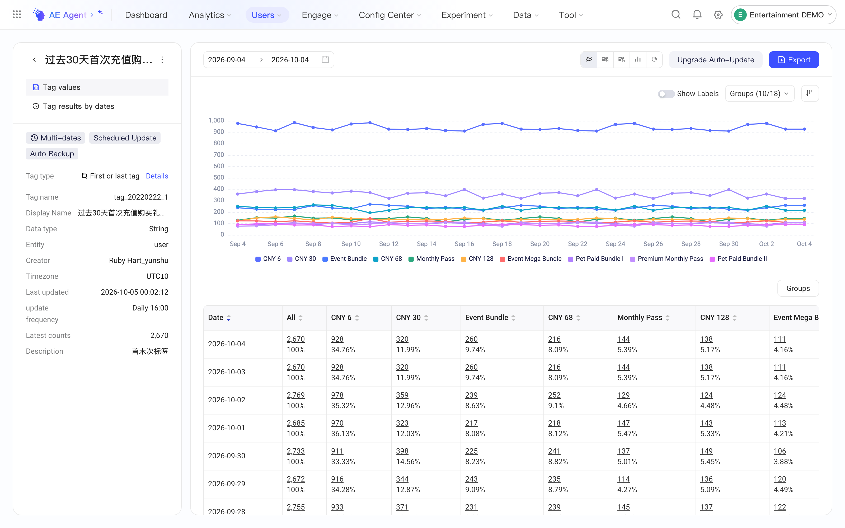This screenshot has height=528, width=845.
Task: Select the Tag values sidebar item
Action: pos(97,87)
